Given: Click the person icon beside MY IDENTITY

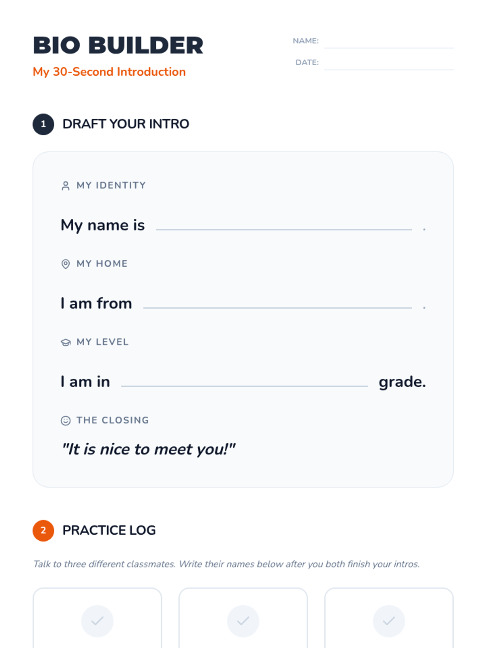Looking at the screenshot, I should pos(65,186).
